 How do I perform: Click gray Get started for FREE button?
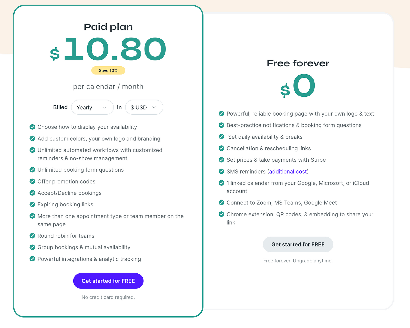(x=298, y=244)
